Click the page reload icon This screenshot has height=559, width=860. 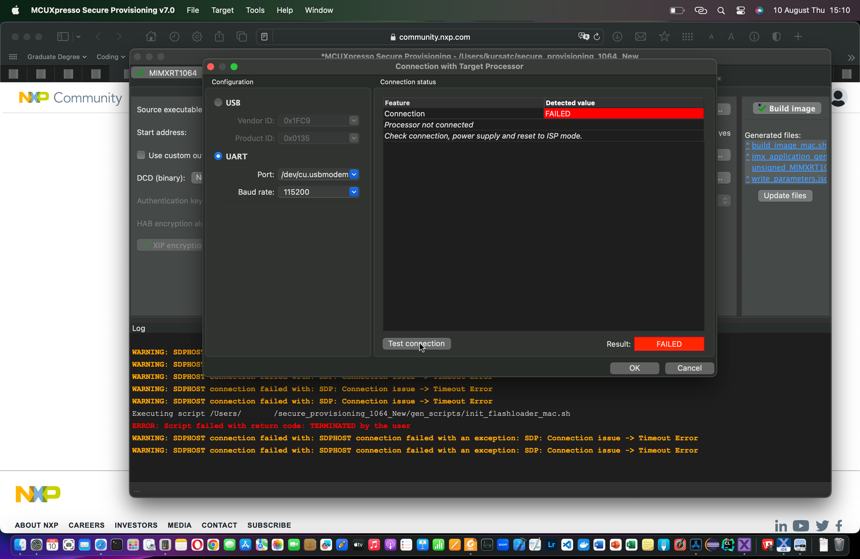[x=597, y=37]
